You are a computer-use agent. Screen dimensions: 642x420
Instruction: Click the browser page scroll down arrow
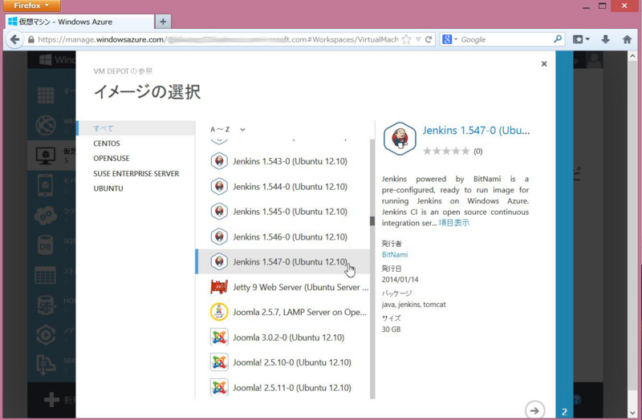click(x=632, y=413)
